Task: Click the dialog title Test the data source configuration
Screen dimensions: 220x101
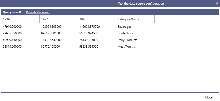Action: pos(141,4)
